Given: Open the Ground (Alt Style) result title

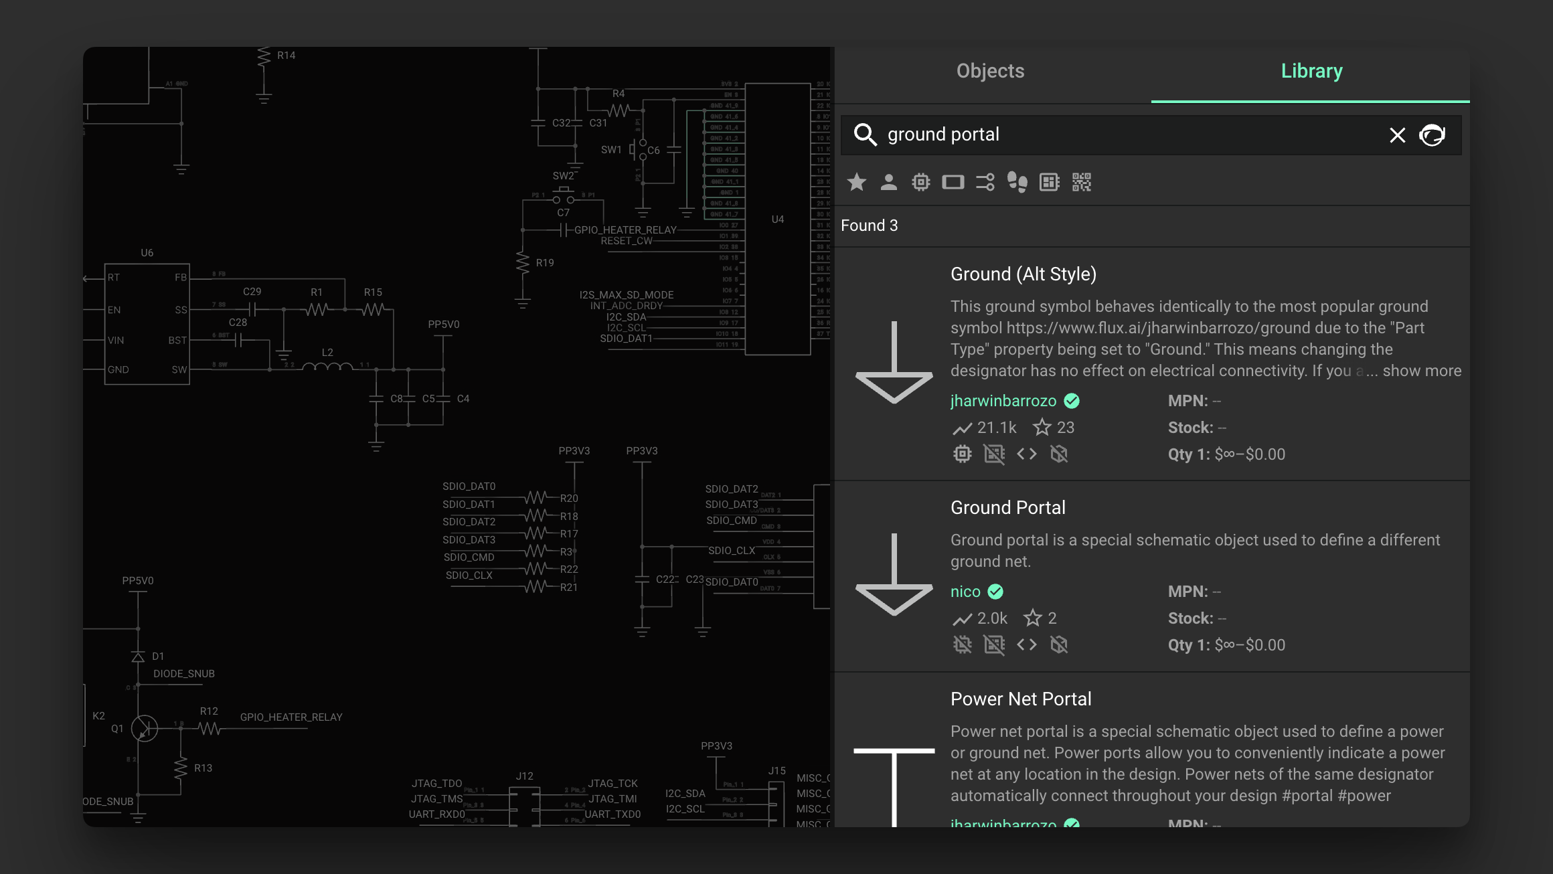Looking at the screenshot, I should (1023, 274).
